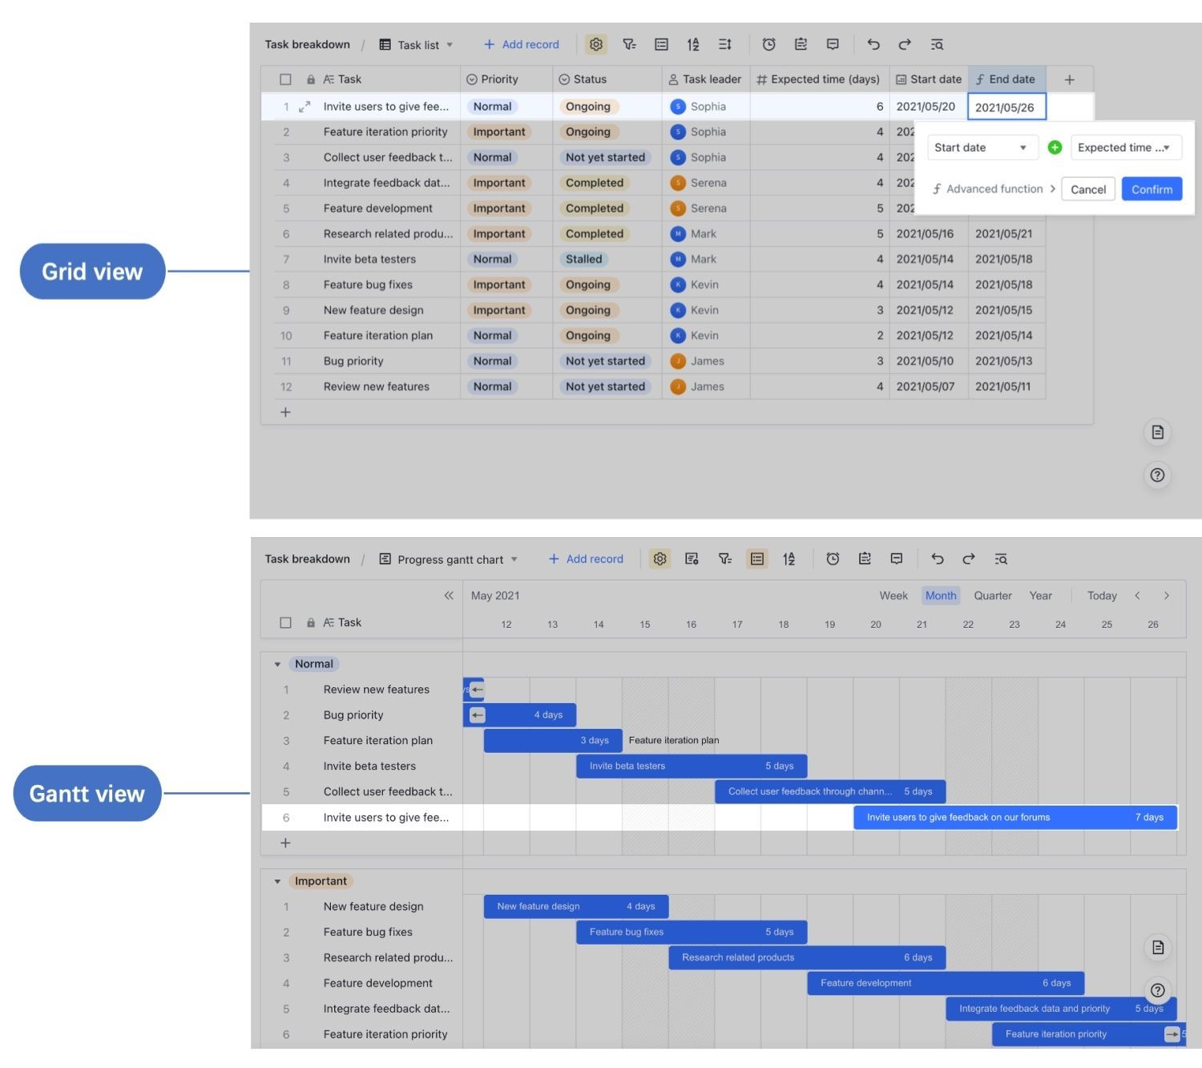
Task: Click the sort icon in the toolbar
Action: [693, 44]
